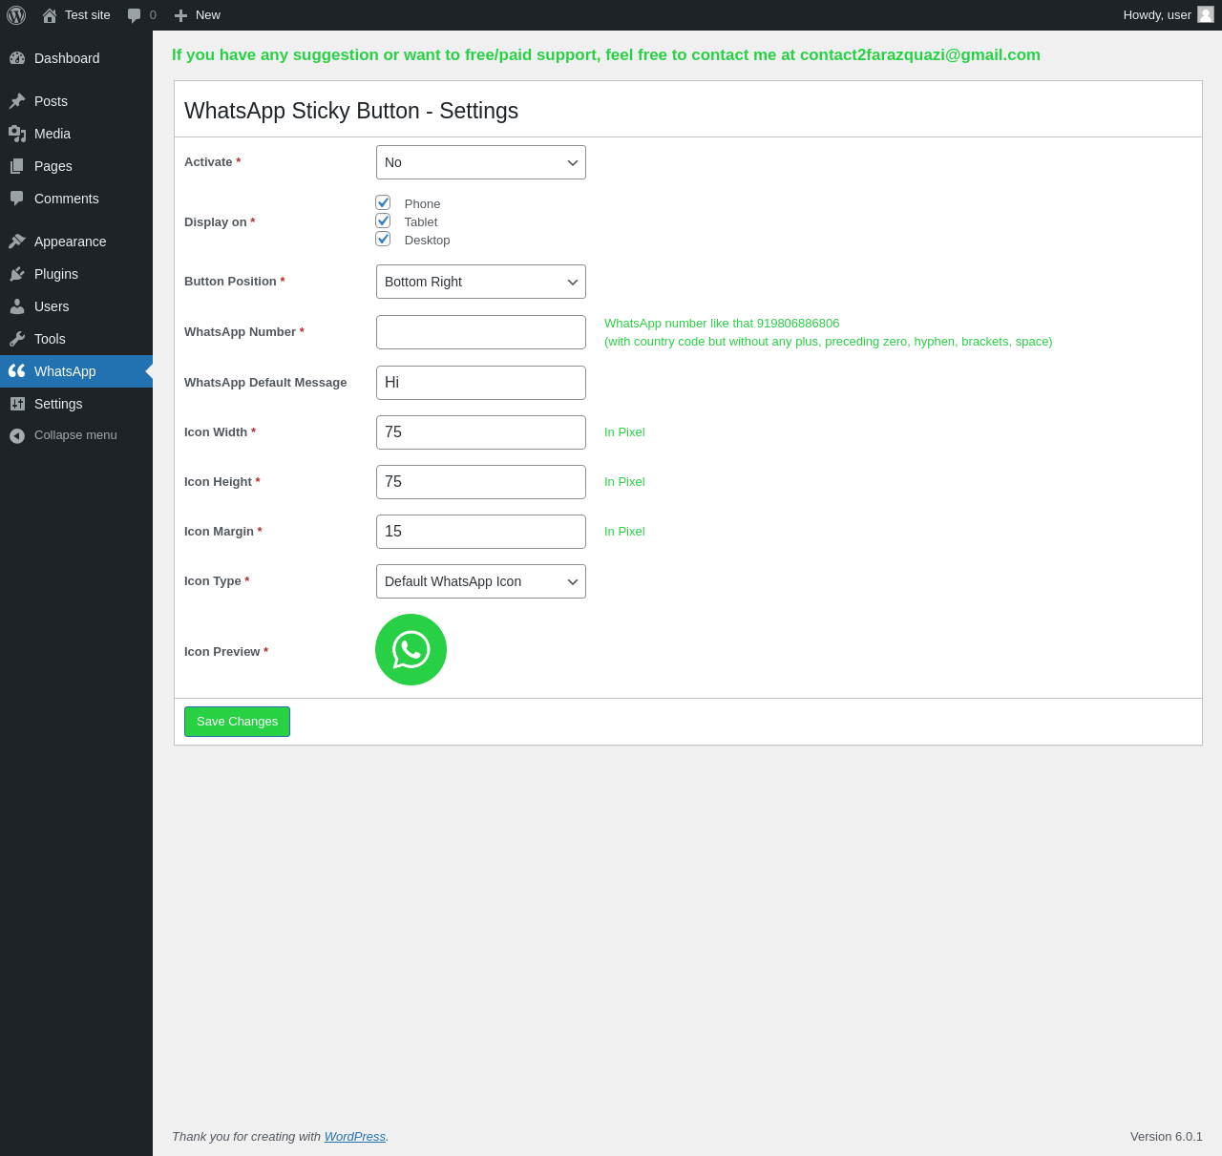The width and height of the screenshot is (1222, 1156).
Task: Click the Icon Margin input field
Action: pyautogui.click(x=481, y=532)
